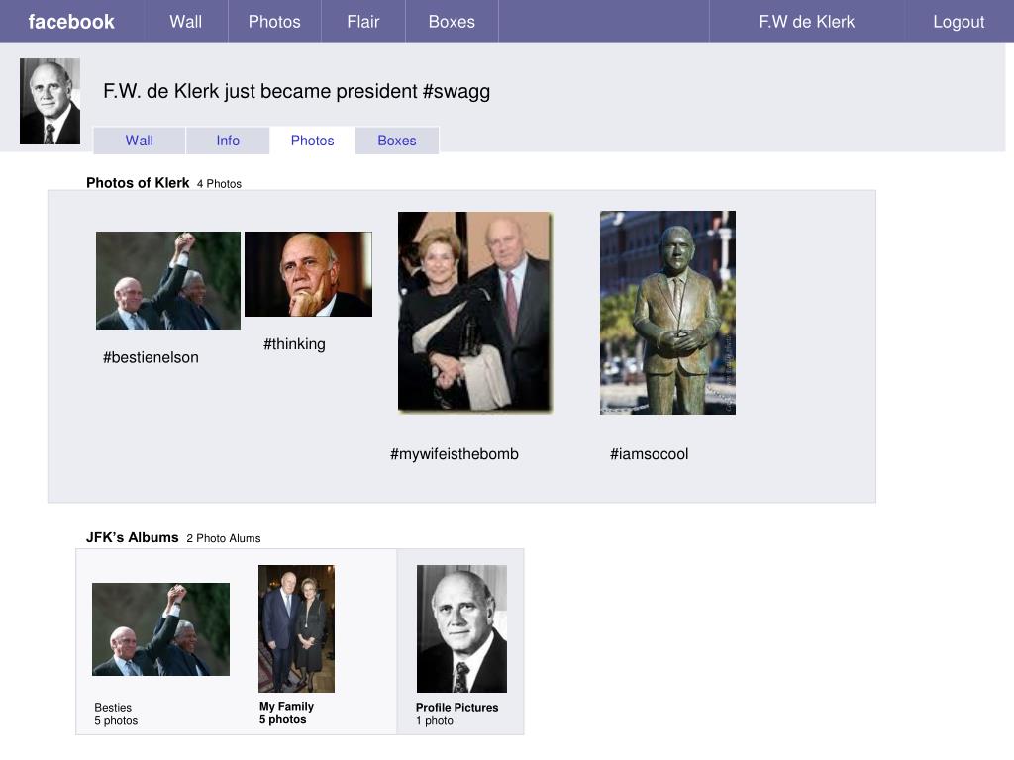1014x760 pixels.
Task: Click the My Family album title
Action: point(286,706)
